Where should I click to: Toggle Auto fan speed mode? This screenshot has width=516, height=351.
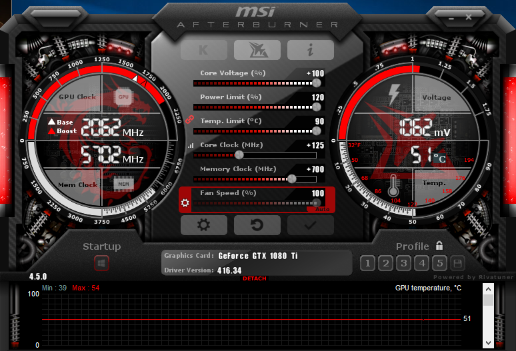pyautogui.click(x=322, y=209)
